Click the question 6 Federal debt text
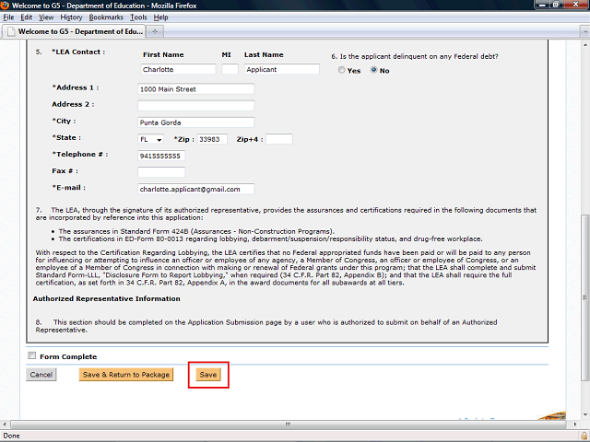Viewport: 590px width, 442px height. pyautogui.click(x=415, y=56)
